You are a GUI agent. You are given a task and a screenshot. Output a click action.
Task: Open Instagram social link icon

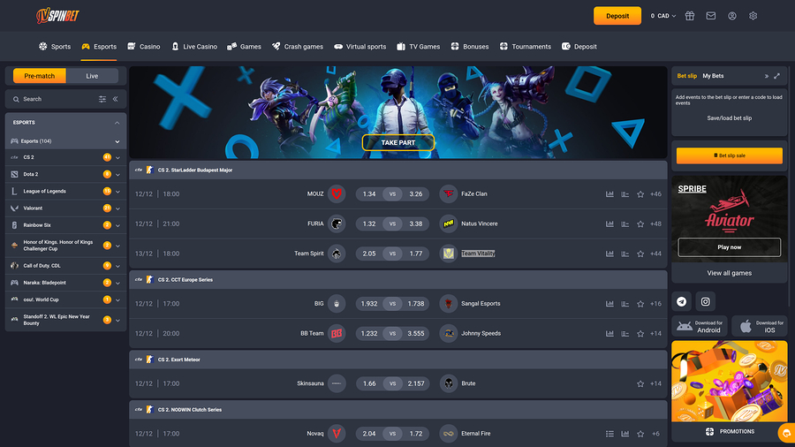click(x=705, y=301)
